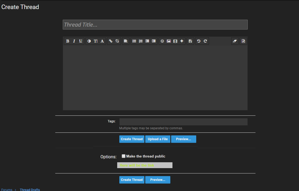Viewport: 299px width, 191px height.
Task: Insert an unordered bullet list
Action: click(x=134, y=41)
